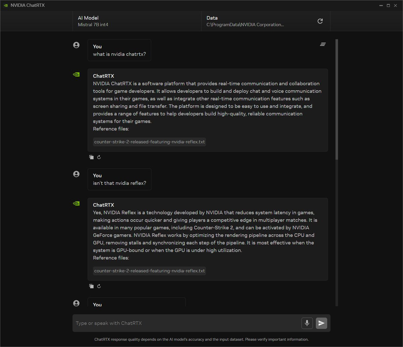Minimize the NVIDIA ChatRTX window
The height and width of the screenshot is (347, 403).
click(381, 5)
